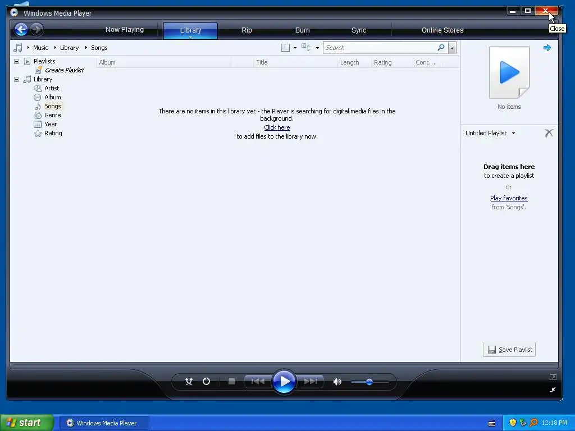Image resolution: width=575 pixels, height=431 pixels.
Task: Switch to the Now Playing tab
Action: pyautogui.click(x=124, y=30)
